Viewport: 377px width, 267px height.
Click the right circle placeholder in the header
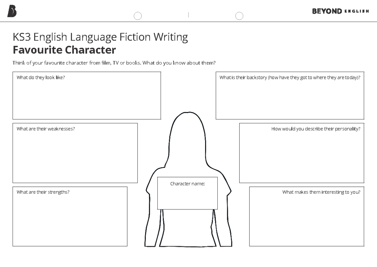[239, 16]
